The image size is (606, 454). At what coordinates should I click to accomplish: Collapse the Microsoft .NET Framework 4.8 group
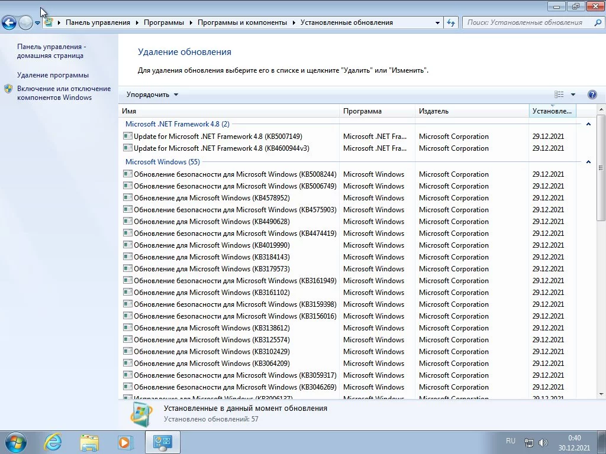pyautogui.click(x=588, y=124)
